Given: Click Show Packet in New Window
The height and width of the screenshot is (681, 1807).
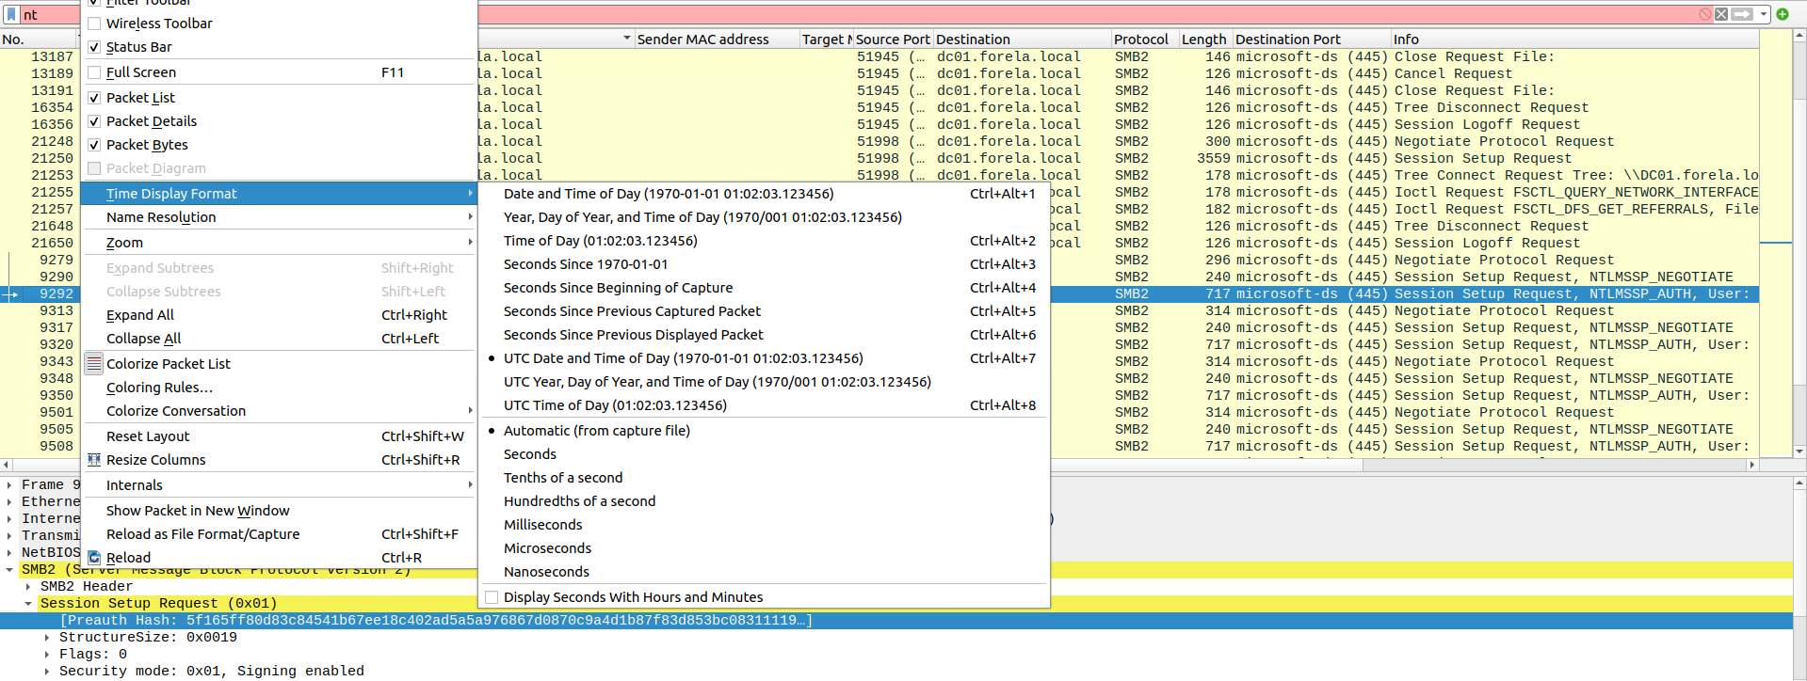Looking at the screenshot, I should (198, 511).
